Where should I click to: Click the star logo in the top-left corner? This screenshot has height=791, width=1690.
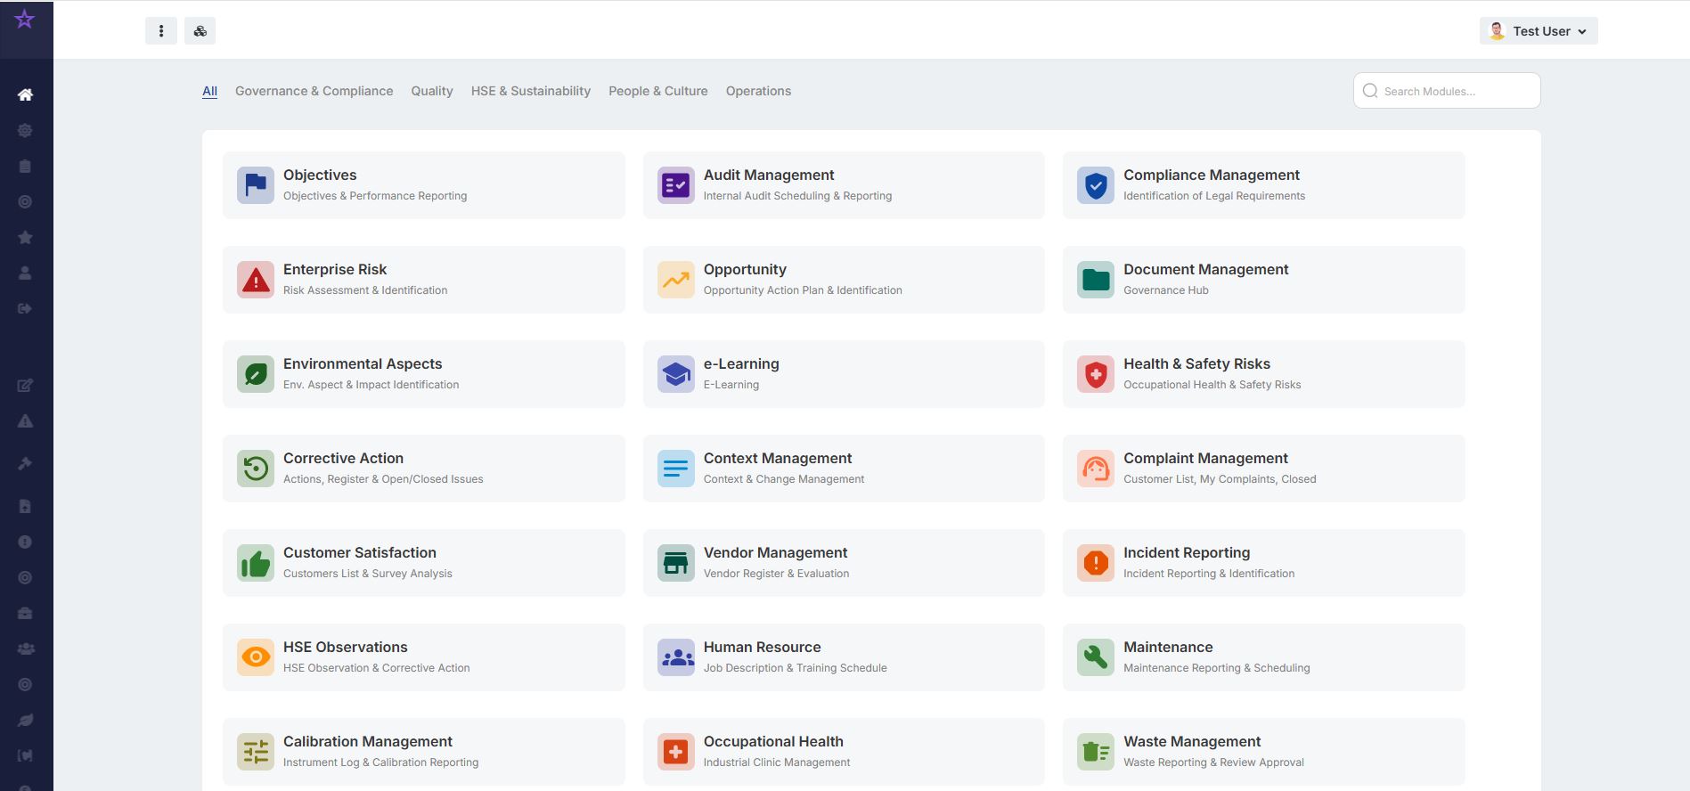pos(25,20)
